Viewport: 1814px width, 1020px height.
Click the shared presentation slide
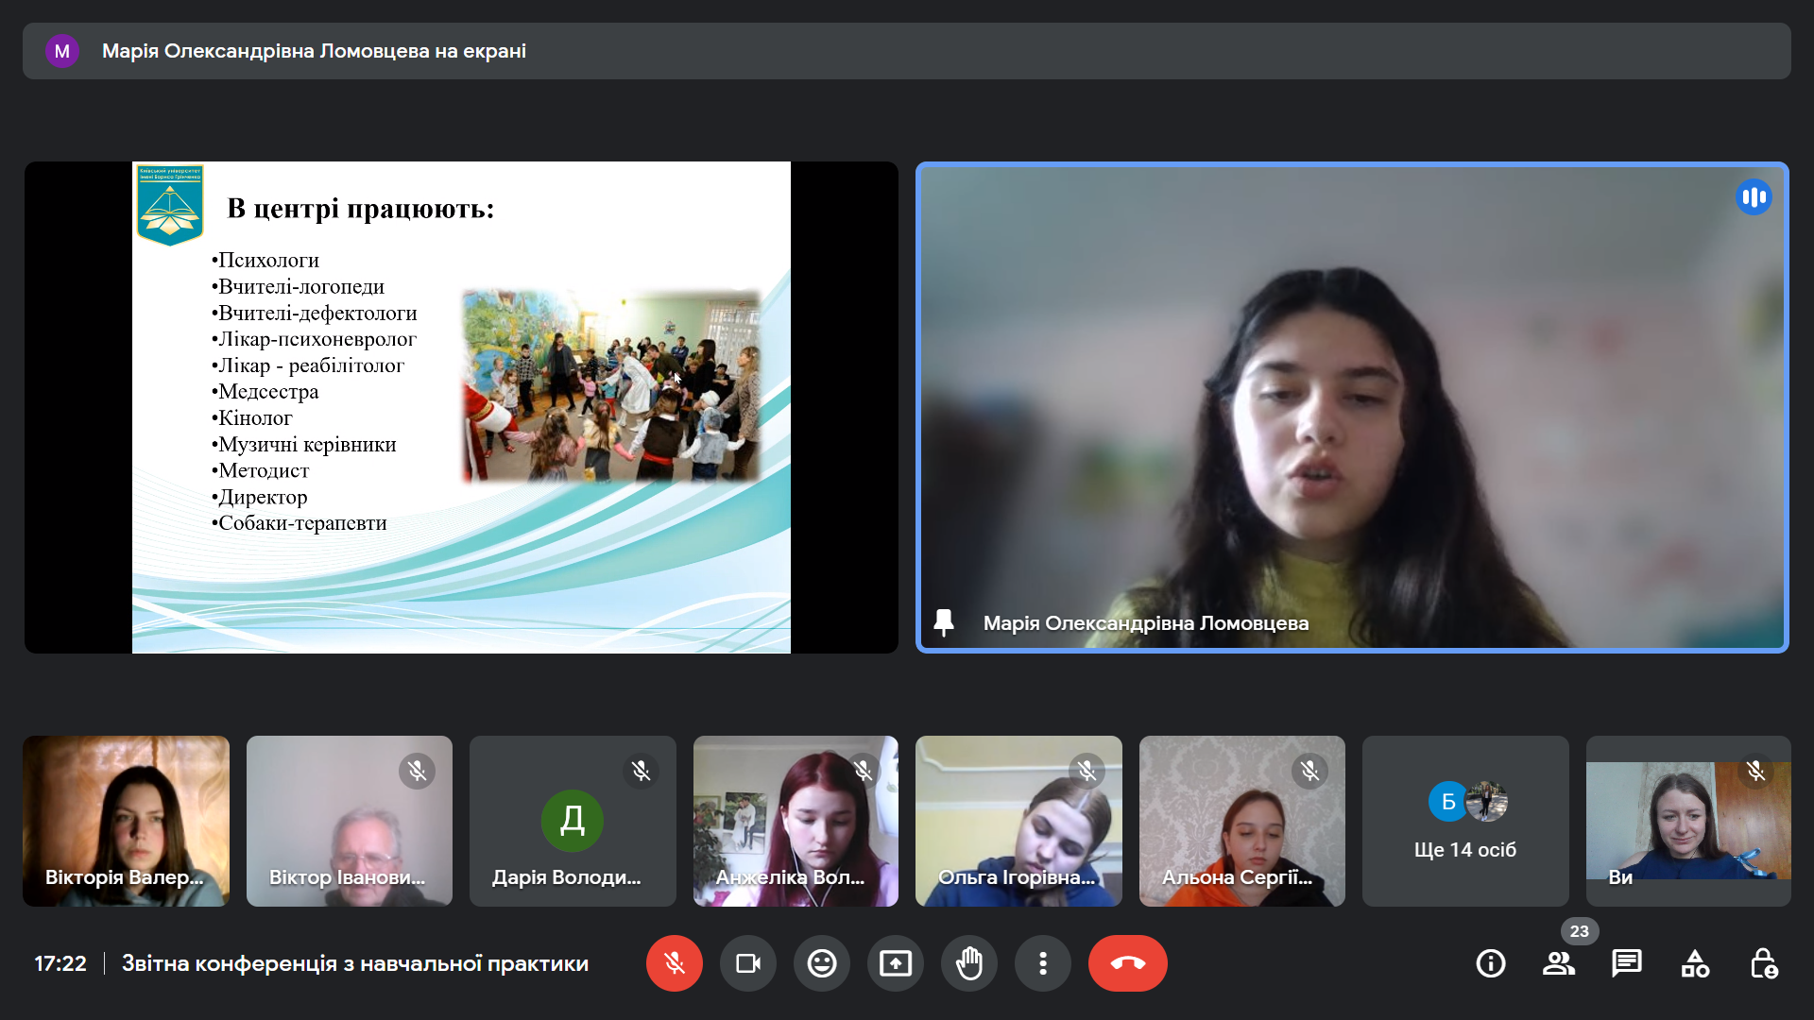click(461, 407)
